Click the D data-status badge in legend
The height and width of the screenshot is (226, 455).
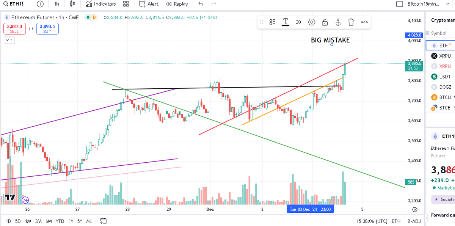pyautogui.click(x=94, y=17)
